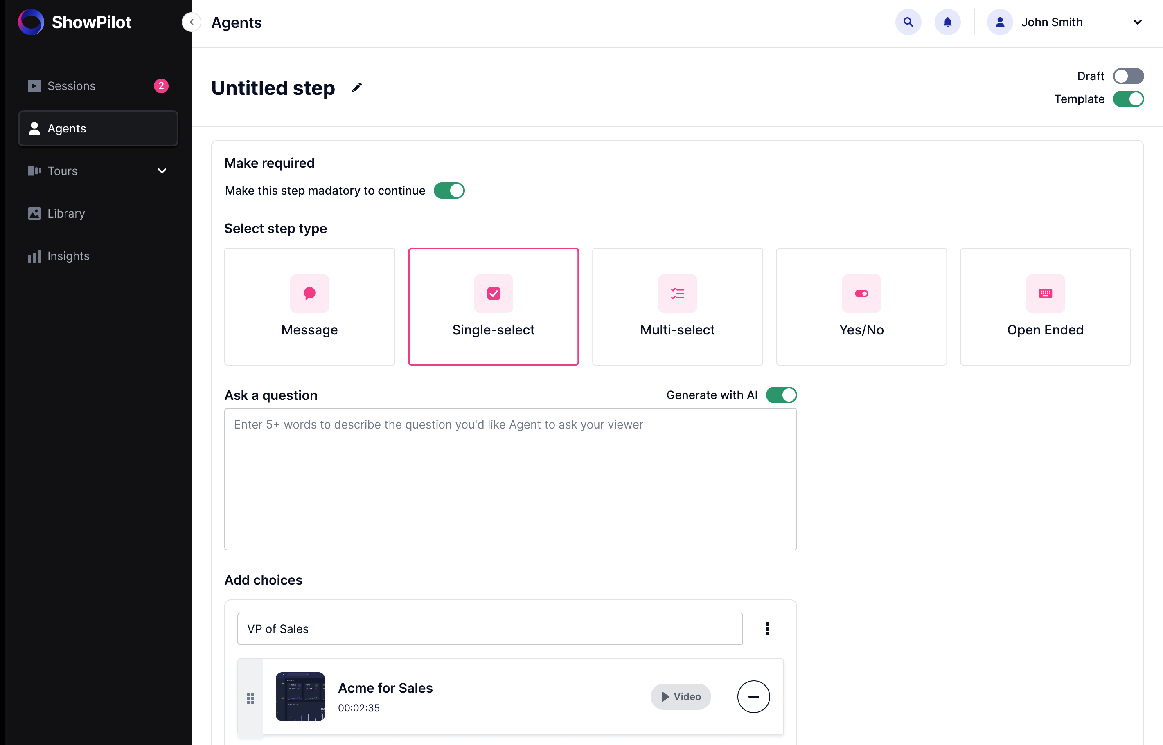Click the ShowPilot logo icon
The height and width of the screenshot is (745, 1163).
pyautogui.click(x=31, y=22)
